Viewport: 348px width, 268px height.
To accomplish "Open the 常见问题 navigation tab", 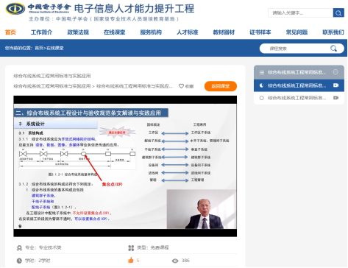I will click(x=296, y=32).
